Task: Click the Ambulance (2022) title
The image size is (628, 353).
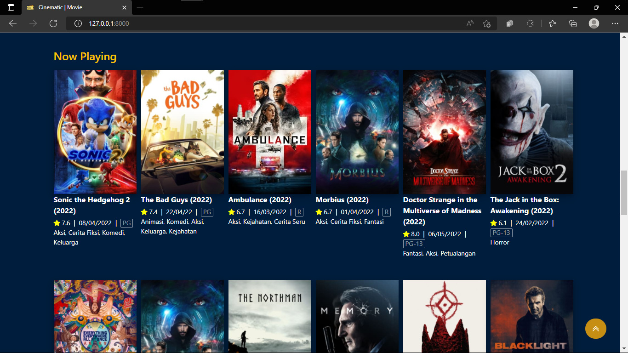Action: click(x=260, y=200)
